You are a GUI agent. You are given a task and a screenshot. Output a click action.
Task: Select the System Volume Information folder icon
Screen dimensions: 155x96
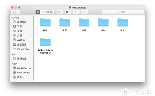click(x=45, y=42)
